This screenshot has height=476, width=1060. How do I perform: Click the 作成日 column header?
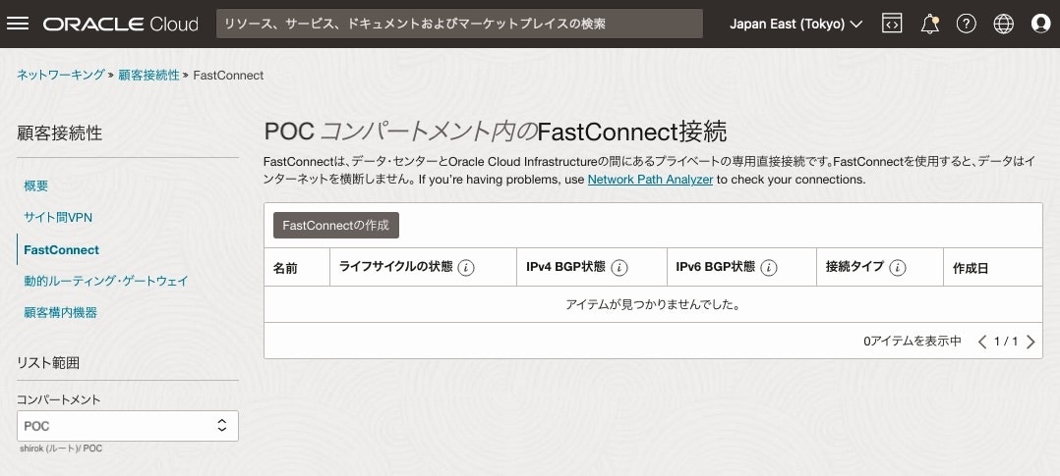click(x=971, y=268)
